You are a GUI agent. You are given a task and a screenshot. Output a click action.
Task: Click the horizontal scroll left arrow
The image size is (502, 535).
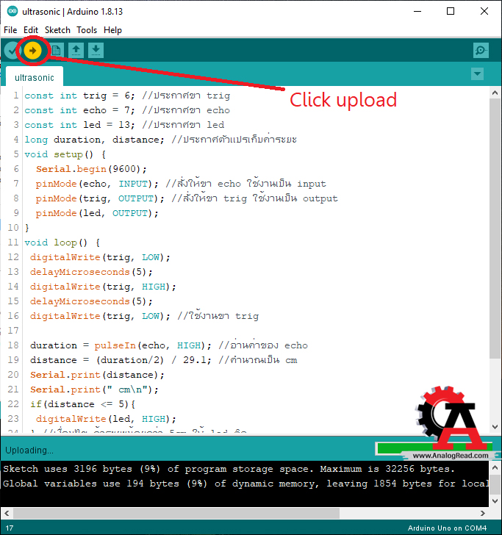(7, 513)
